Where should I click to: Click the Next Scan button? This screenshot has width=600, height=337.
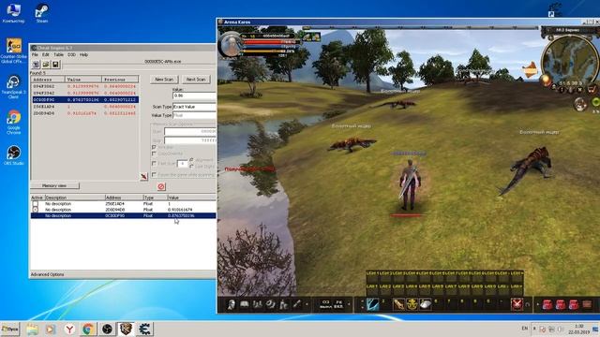(196, 80)
